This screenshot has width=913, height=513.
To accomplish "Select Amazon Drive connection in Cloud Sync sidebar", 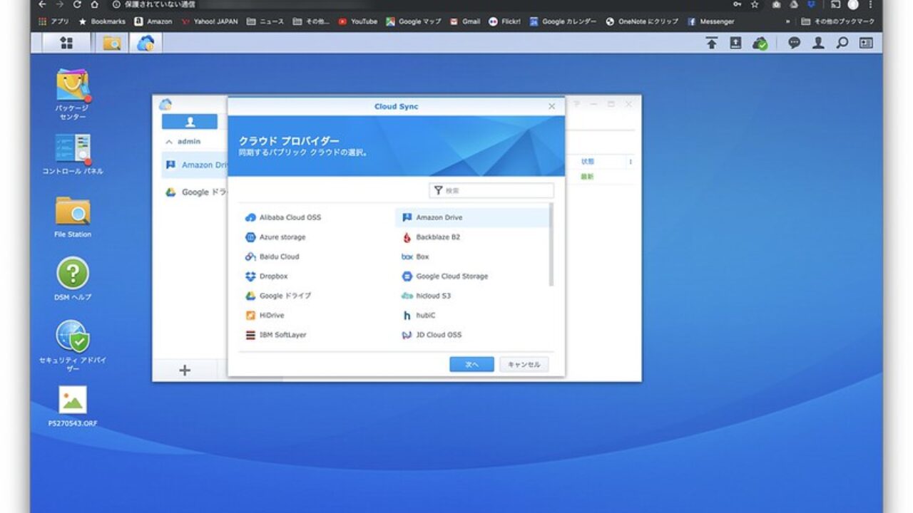I will click(x=195, y=165).
